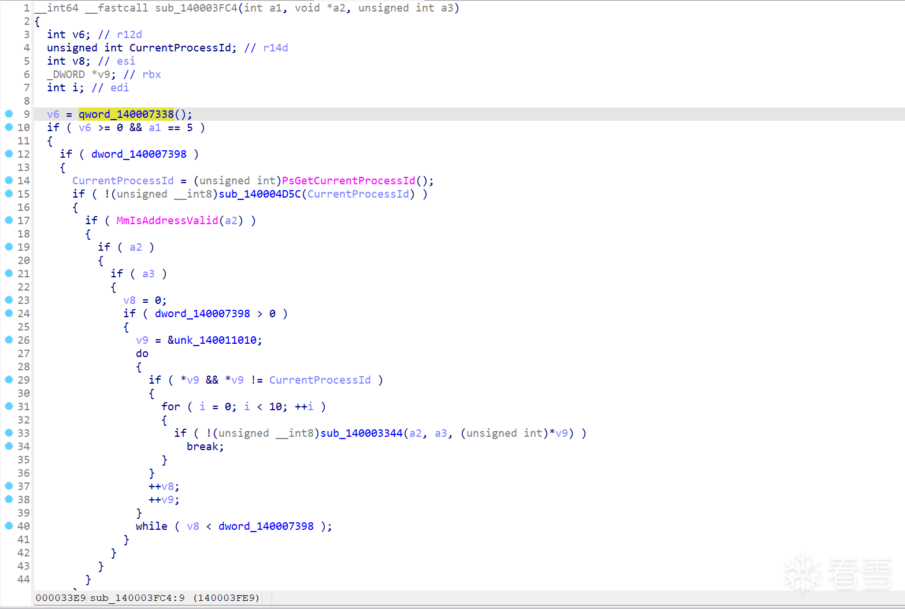This screenshot has width=905, height=609.
Task: Select dword_140007398 in the while condition
Action: point(266,526)
